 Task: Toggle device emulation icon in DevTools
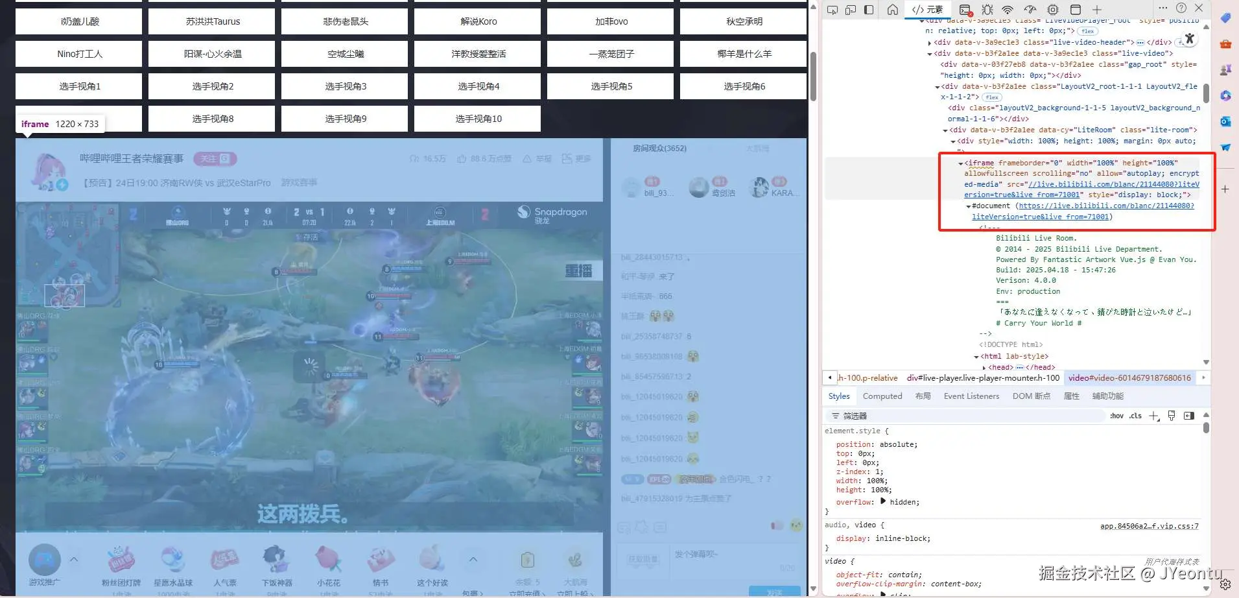click(x=851, y=10)
